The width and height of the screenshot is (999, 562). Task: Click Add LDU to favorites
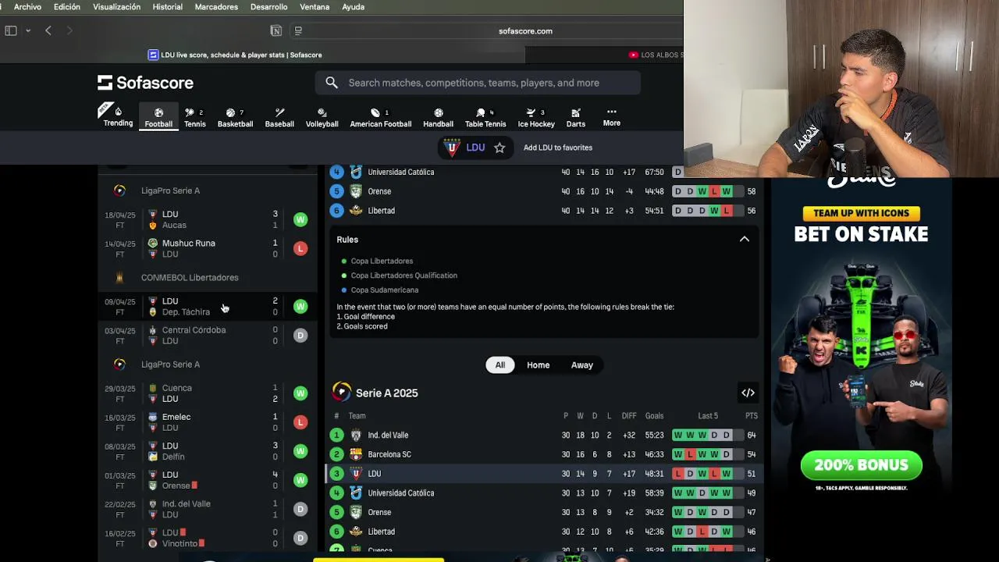(558, 148)
